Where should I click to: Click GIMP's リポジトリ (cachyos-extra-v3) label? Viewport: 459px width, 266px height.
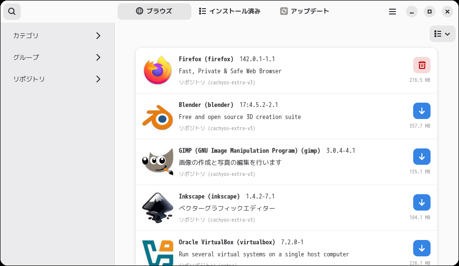[217, 174]
